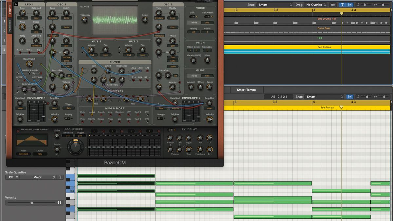This screenshot has height=221, width=393.
Task: Select the LP24 filter mode button
Action: click(134, 71)
